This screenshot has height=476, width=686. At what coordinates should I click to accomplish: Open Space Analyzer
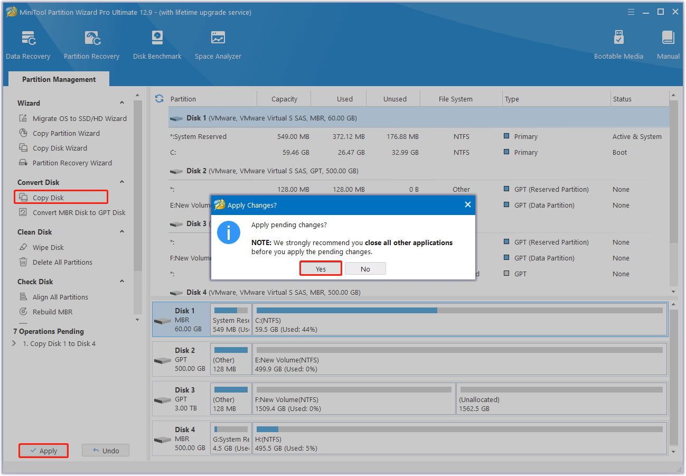218,45
